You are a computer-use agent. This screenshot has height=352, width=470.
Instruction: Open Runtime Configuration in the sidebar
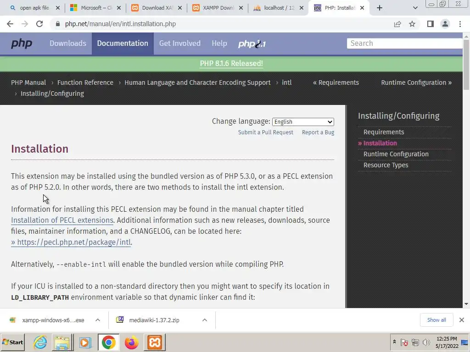[396, 154]
